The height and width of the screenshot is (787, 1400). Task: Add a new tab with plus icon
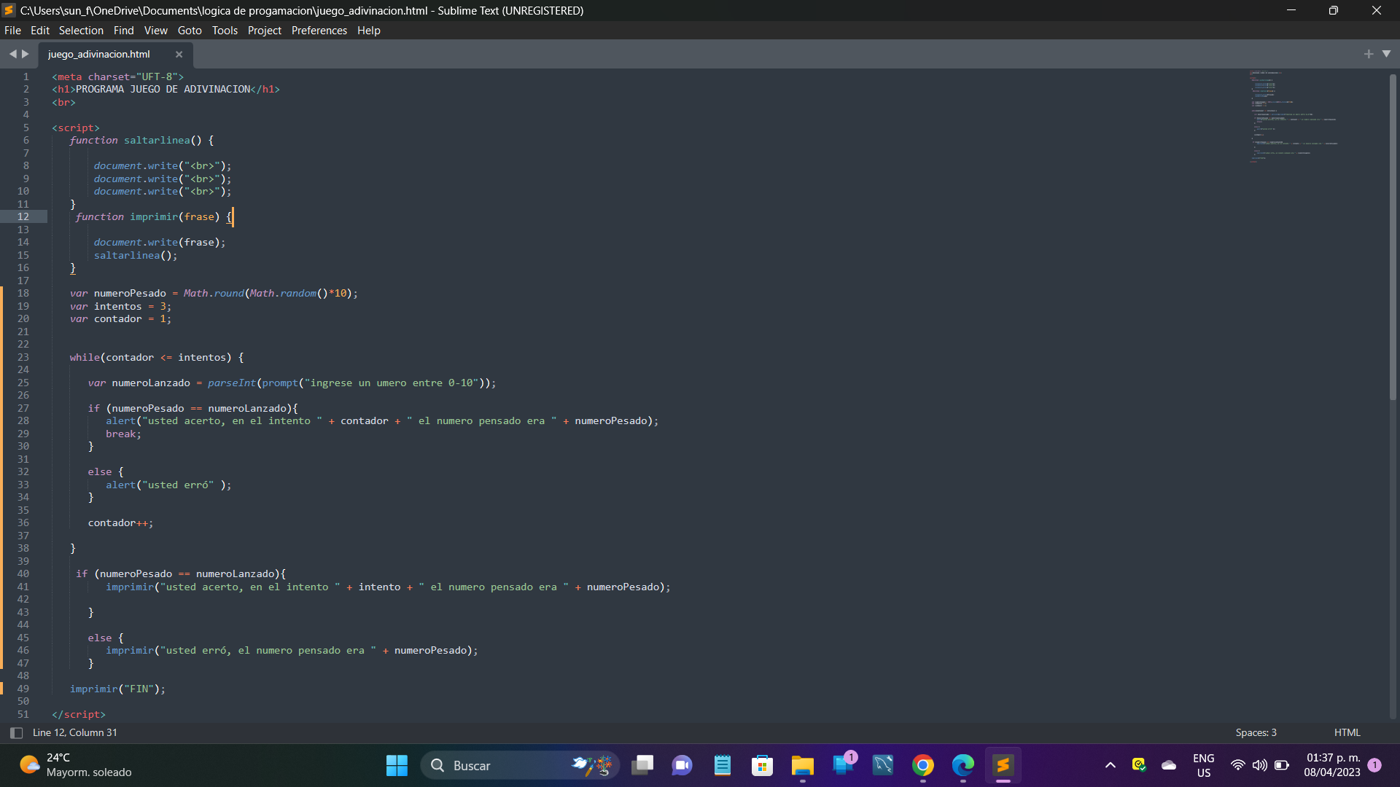point(1368,54)
